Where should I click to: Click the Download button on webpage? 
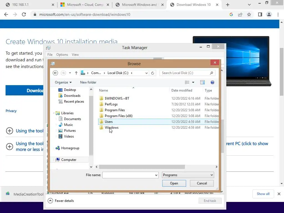click(24, 90)
